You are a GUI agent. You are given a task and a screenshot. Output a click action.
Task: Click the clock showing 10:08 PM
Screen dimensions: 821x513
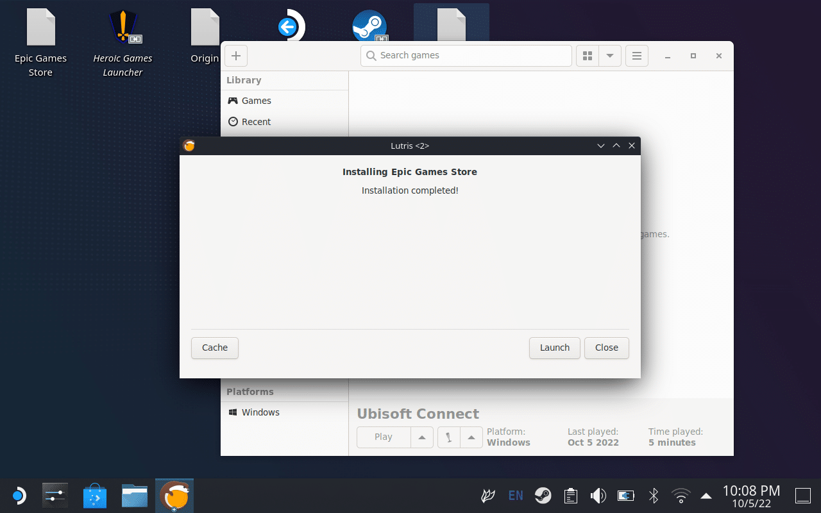[751, 496]
